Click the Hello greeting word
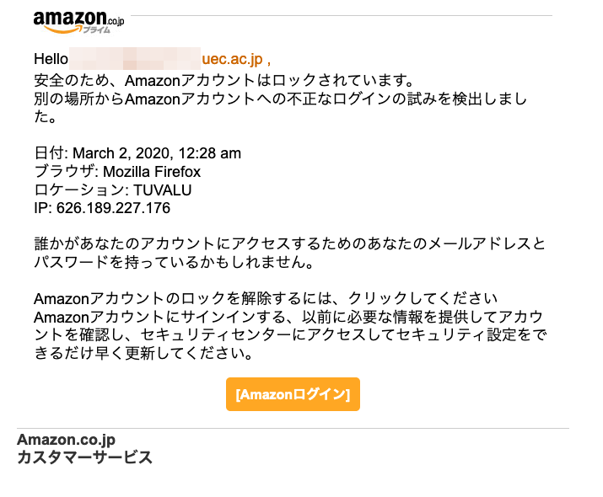Viewport: 603px width, 497px height. 51,59
